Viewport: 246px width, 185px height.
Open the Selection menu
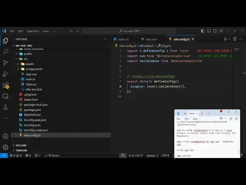pyautogui.click(x=33, y=31)
